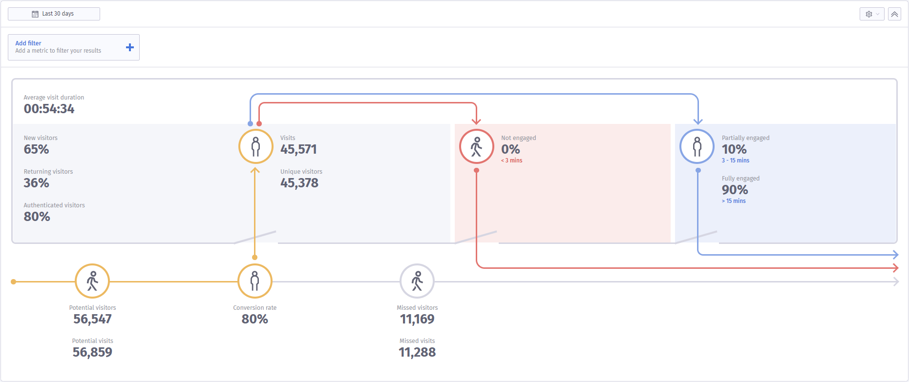The height and width of the screenshot is (382, 909).
Task: Toggle the red endpoint dot above the Visits icon
Action: point(258,123)
